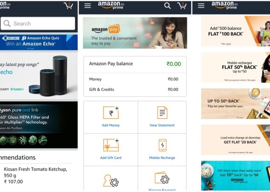Open Add ₹300 balance flat ₹100 back offer

235,31
